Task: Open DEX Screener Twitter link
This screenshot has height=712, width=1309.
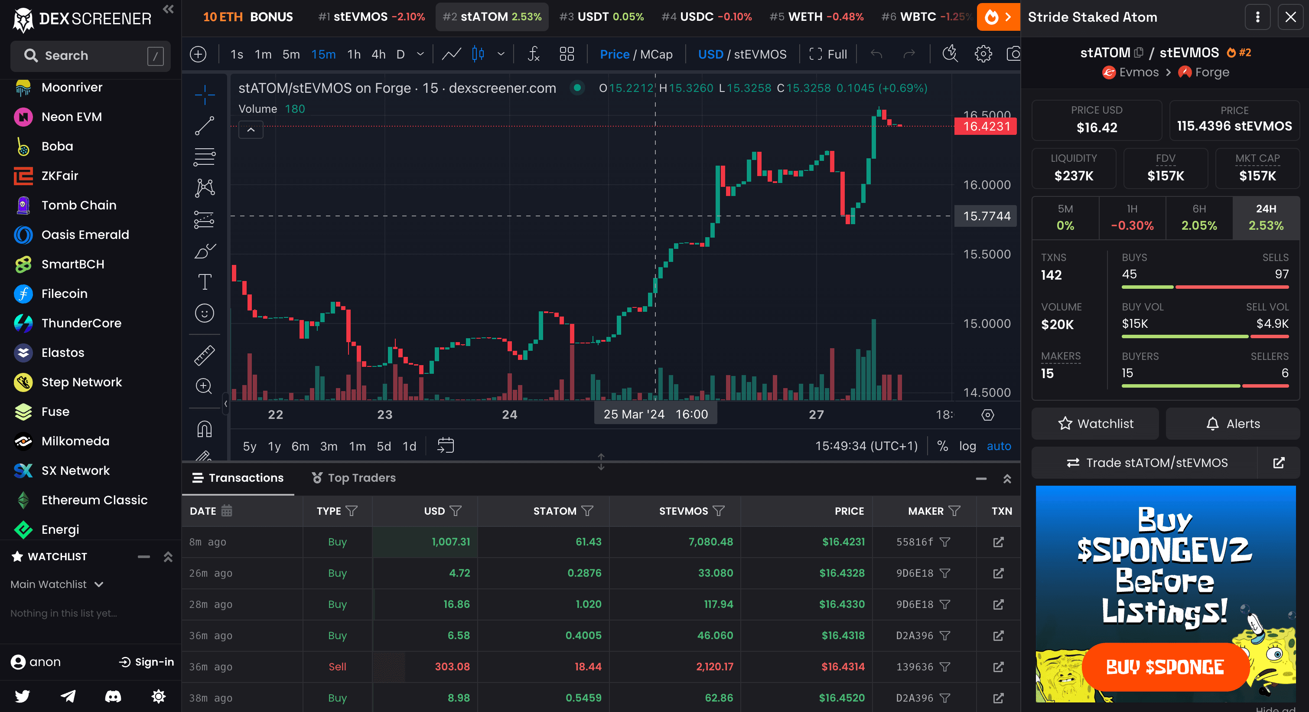Action: [x=23, y=696]
